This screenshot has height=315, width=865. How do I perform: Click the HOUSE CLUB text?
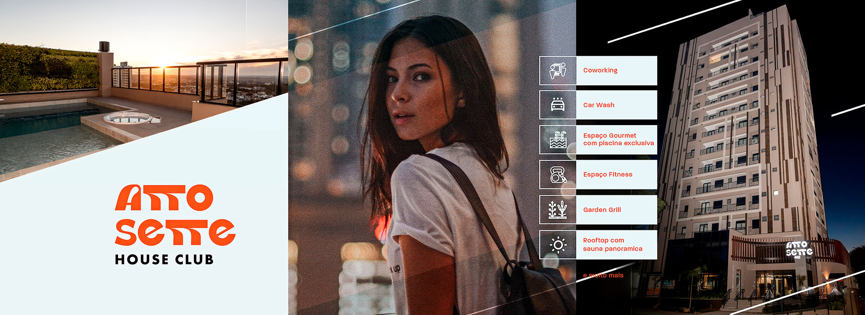(x=164, y=260)
